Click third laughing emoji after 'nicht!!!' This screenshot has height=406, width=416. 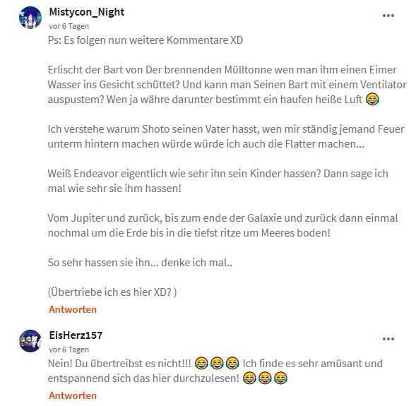pyautogui.click(x=232, y=363)
